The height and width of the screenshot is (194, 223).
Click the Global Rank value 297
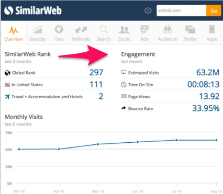point(96,73)
